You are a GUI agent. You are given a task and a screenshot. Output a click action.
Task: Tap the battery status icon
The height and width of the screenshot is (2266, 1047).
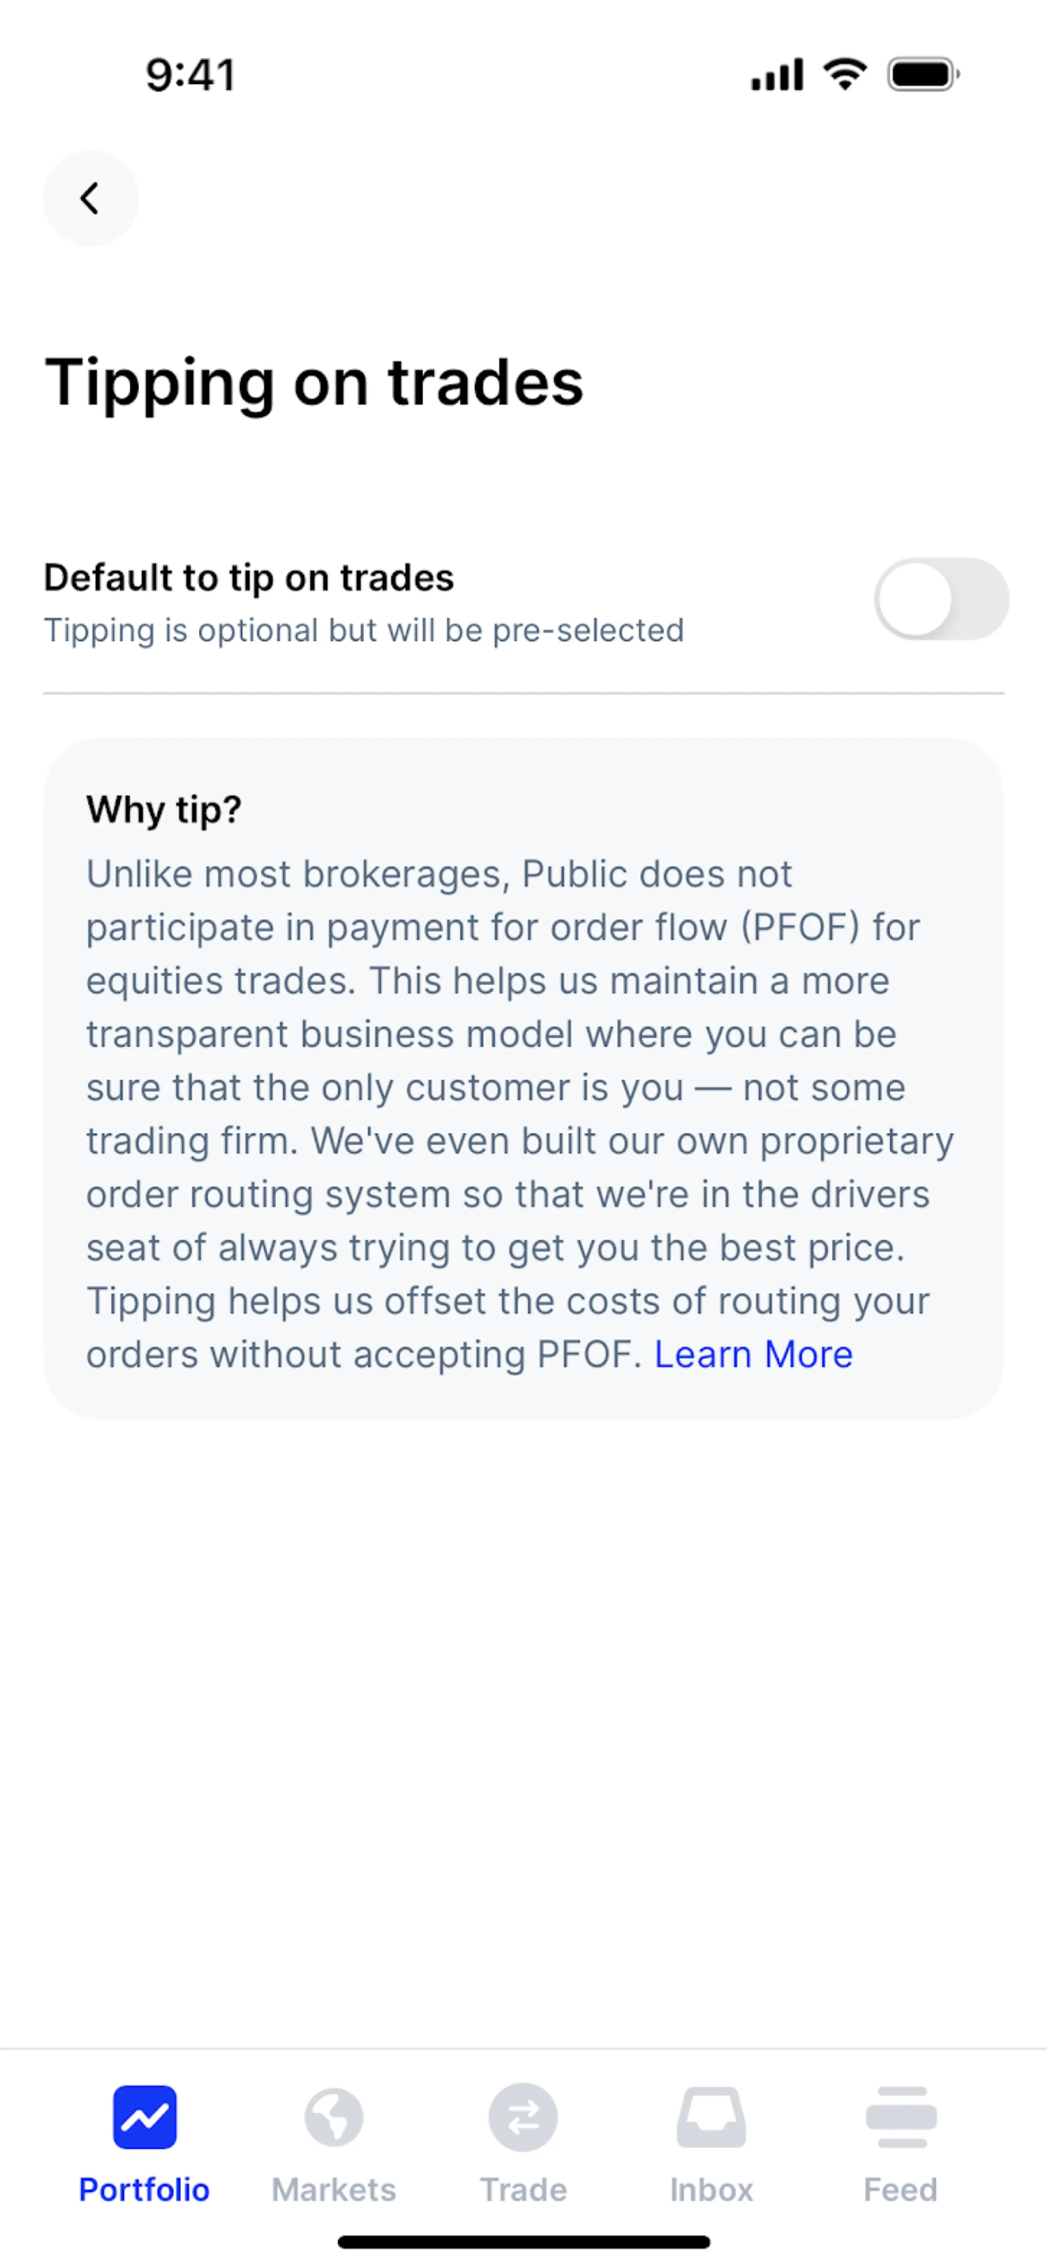coord(923,74)
